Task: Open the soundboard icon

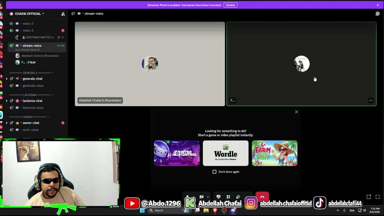Action: (238, 197)
